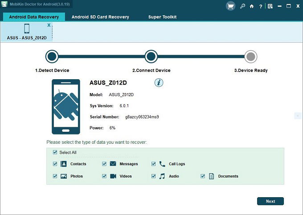Click the Next button
Screen dimensions: 303x215
pos(270,201)
